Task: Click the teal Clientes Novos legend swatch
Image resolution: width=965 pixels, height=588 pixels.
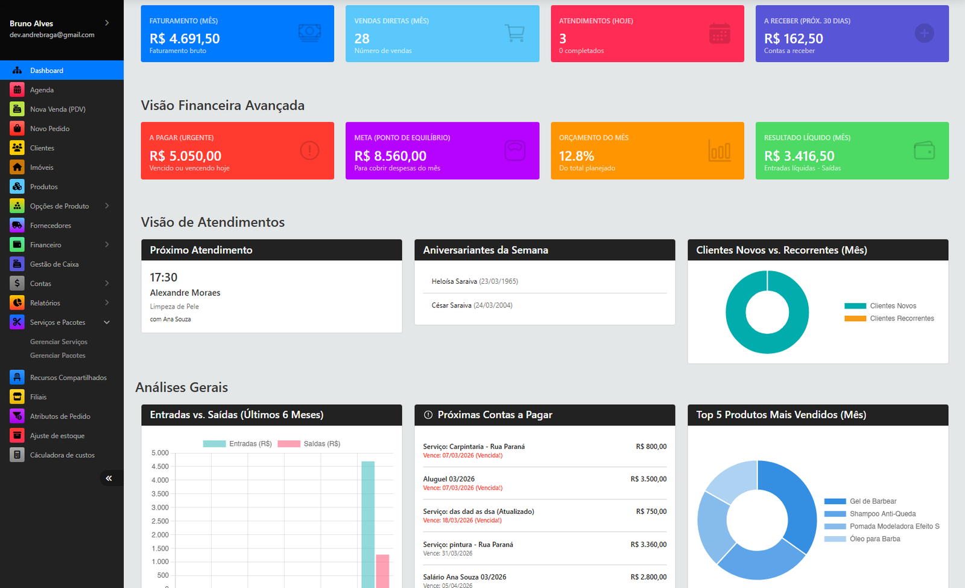Action: 855,305
